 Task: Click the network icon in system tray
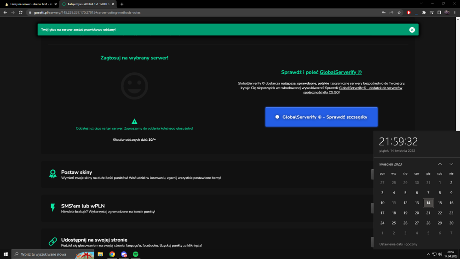434,254
